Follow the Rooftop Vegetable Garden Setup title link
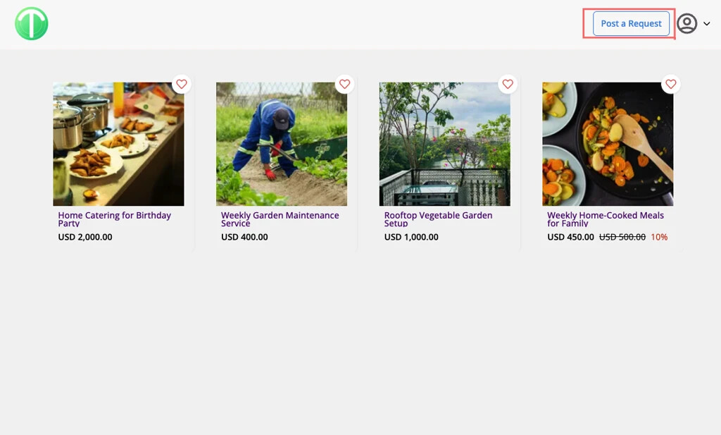 [x=438, y=219]
